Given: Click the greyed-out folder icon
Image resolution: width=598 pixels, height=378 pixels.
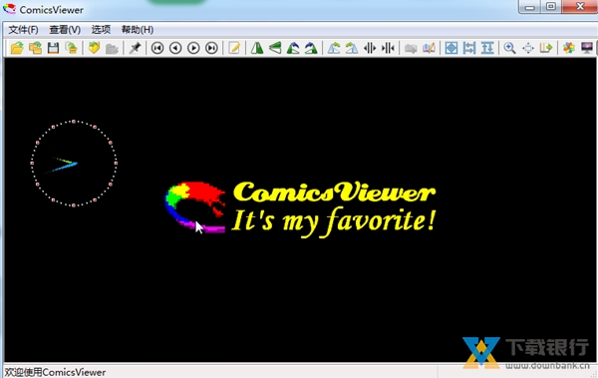Looking at the screenshot, I should click(112, 48).
